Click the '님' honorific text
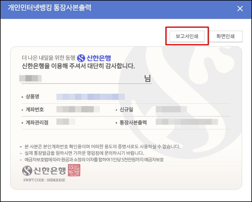The width and height of the screenshot is (252, 202). click(147, 78)
